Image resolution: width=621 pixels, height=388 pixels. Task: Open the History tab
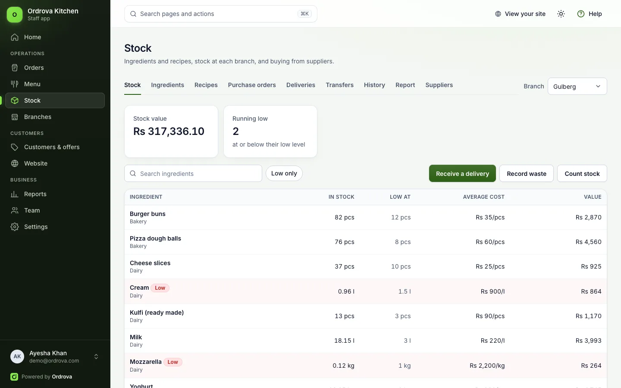[x=374, y=85]
